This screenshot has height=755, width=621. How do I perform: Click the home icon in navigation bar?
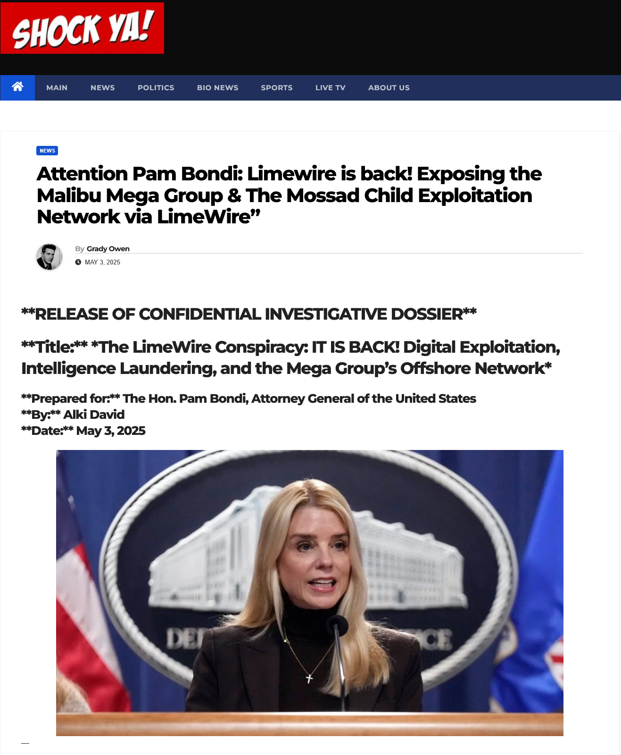[x=17, y=87]
